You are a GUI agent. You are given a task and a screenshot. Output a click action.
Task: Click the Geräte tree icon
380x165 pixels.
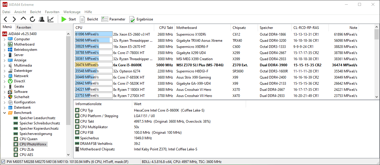click(x=10, y=86)
